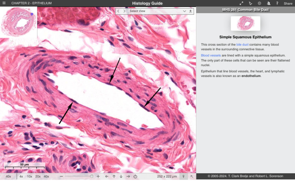Enter fullscreen with the expand arrows icon
This screenshot has width=295, height=181.
tap(241, 3)
